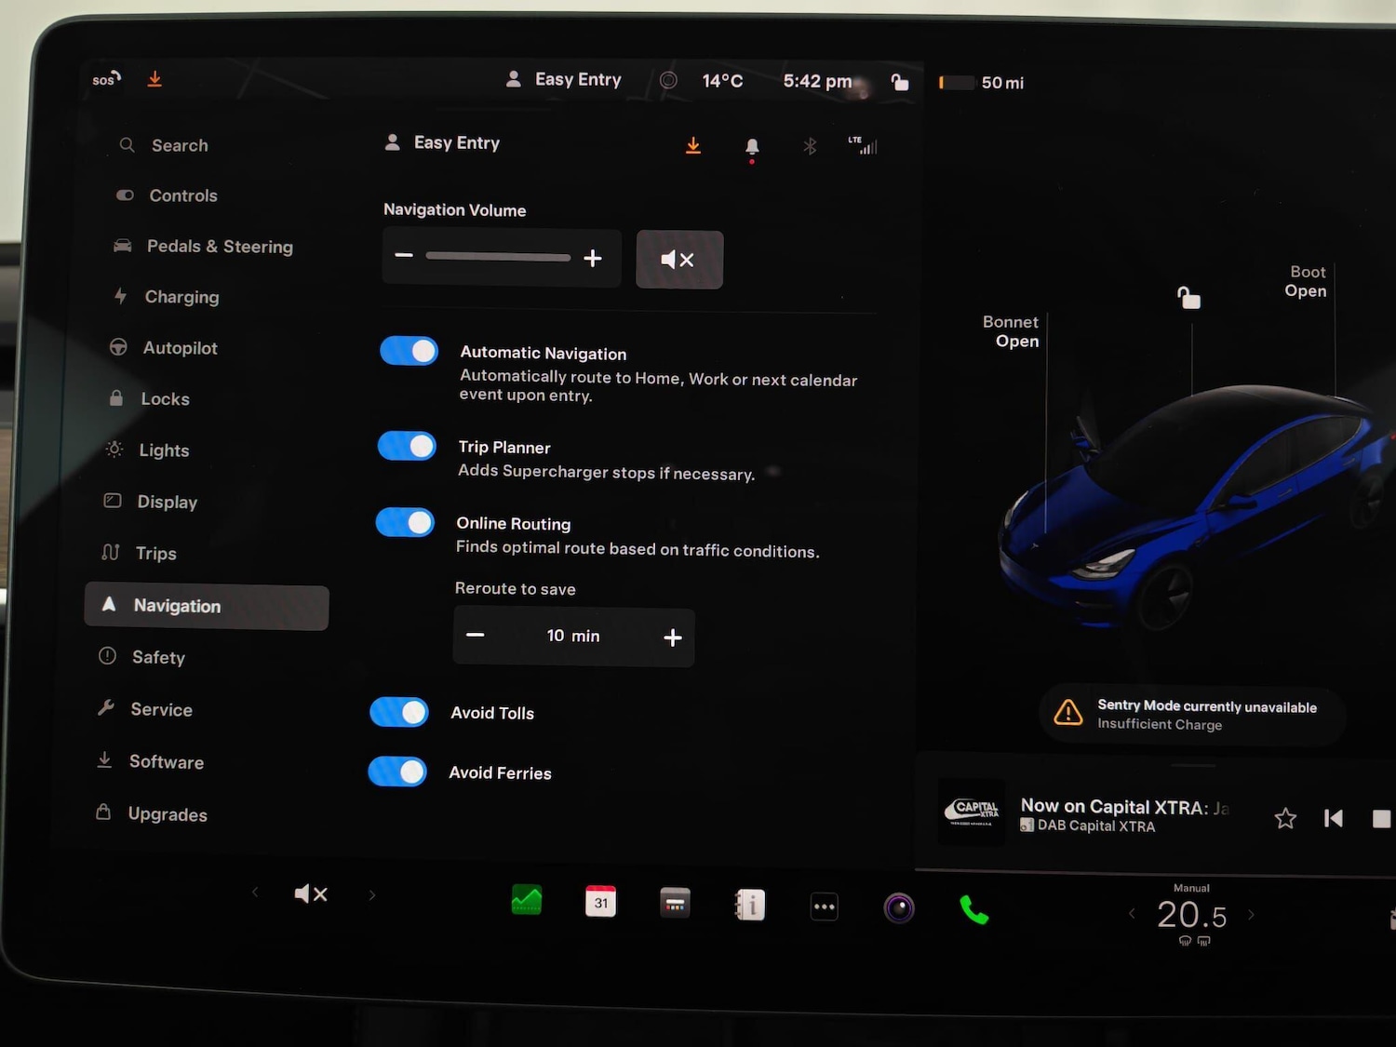Image resolution: width=1396 pixels, height=1047 pixels.
Task: Open the Safety settings section
Action: pos(159,657)
